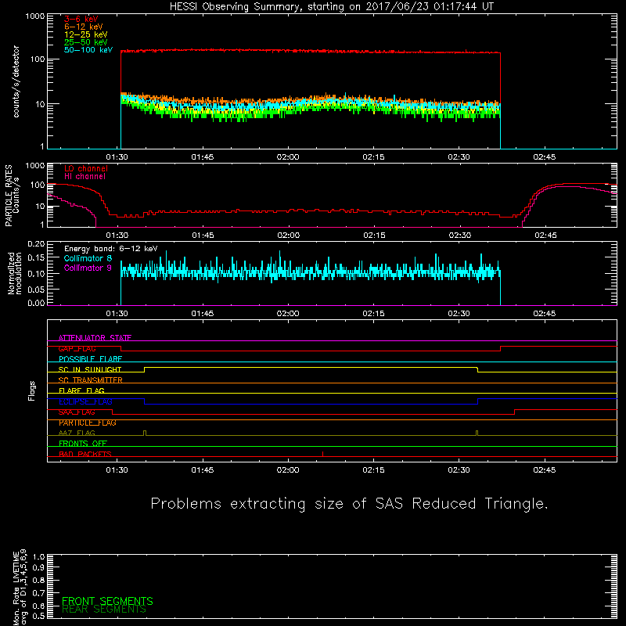Click the 02:00 tick label under the counts plot
Image resolution: width=626 pixels, height=626 pixels.
(x=288, y=157)
